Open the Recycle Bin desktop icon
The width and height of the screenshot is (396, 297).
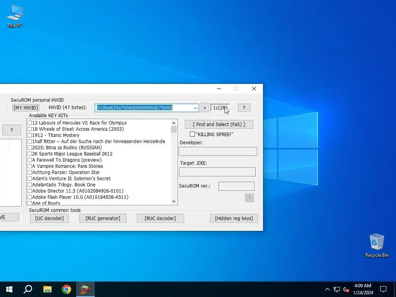coord(377,245)
